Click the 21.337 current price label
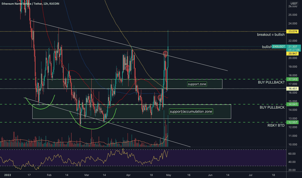Viewport: 302px width, 178px height. (293, 47)
